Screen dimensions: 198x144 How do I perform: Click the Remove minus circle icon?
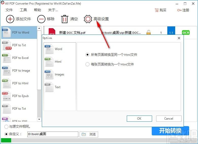tap(41, 19)
